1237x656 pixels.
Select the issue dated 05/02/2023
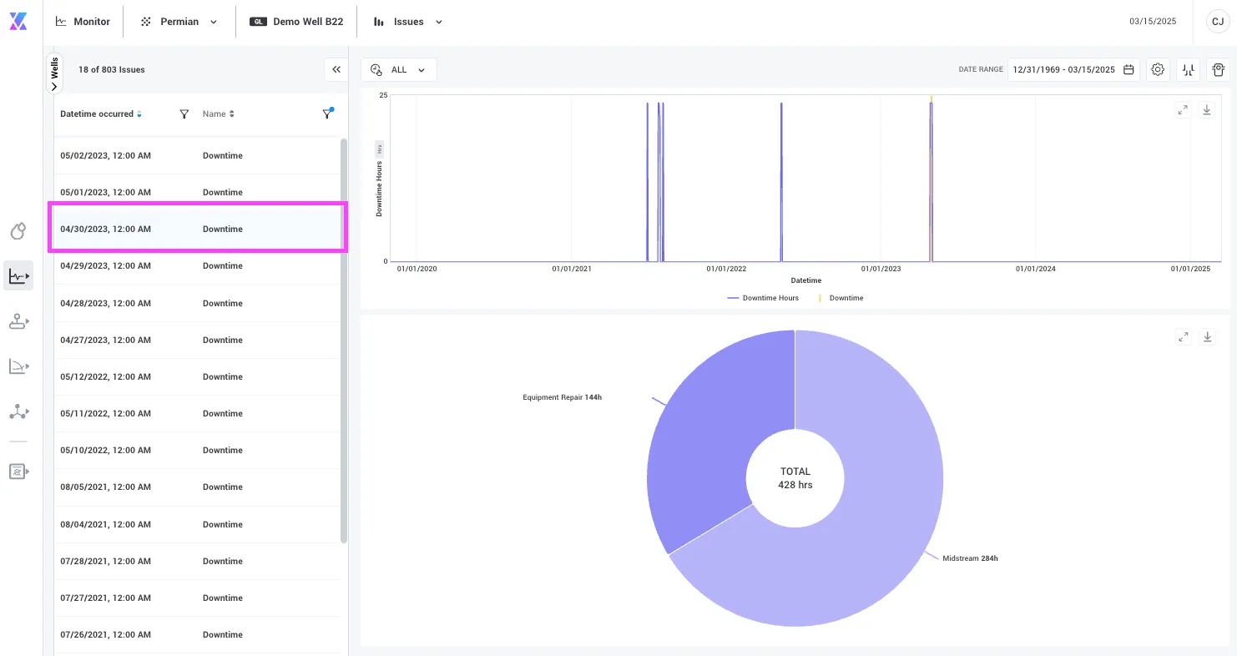[198, 156]
